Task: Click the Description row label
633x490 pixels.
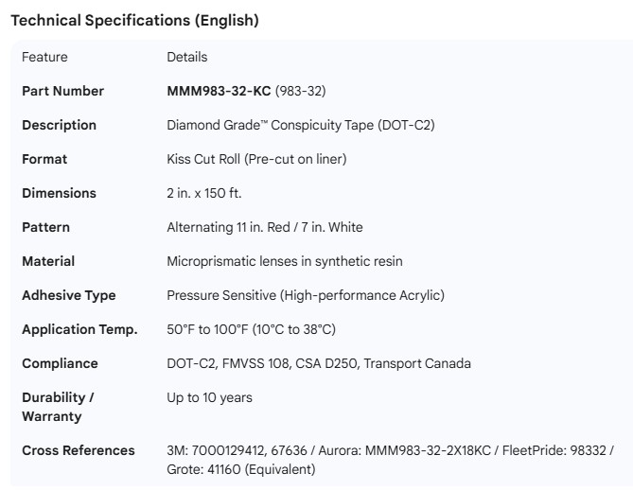Action: [59, 125]
